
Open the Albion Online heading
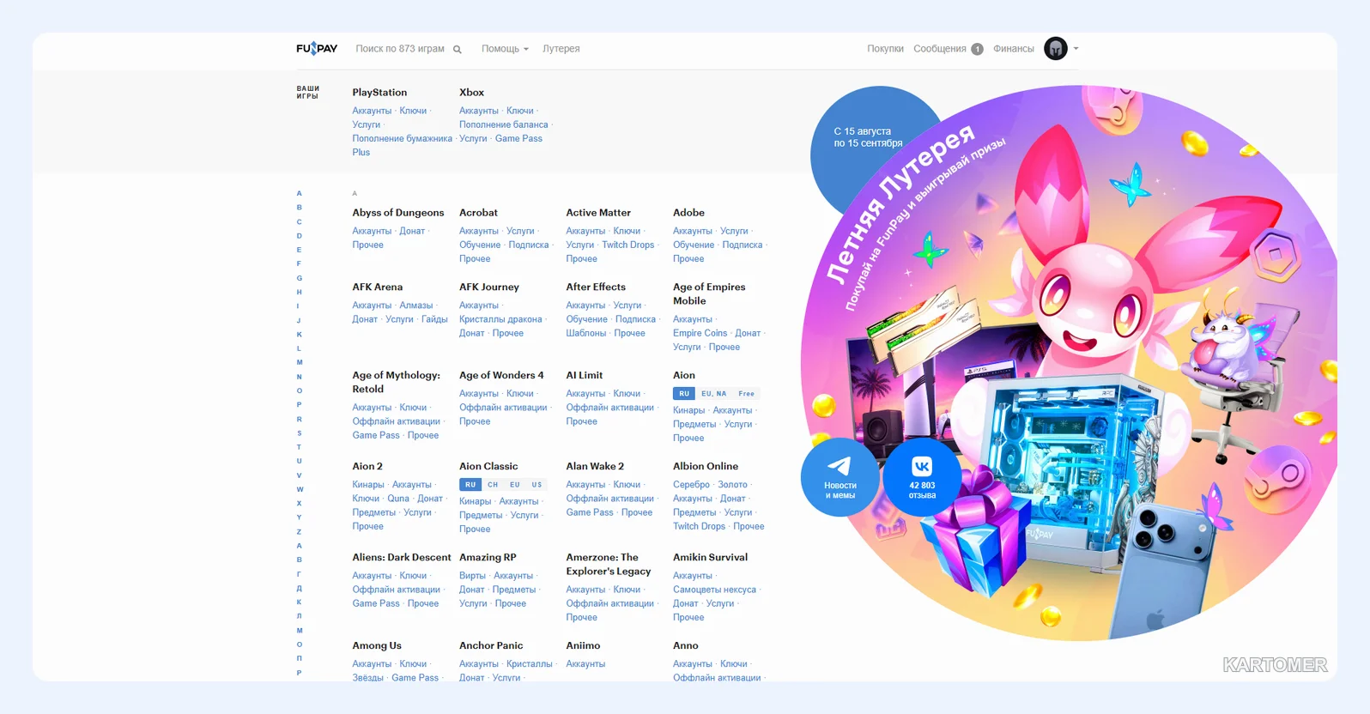[x=706, y=467]
